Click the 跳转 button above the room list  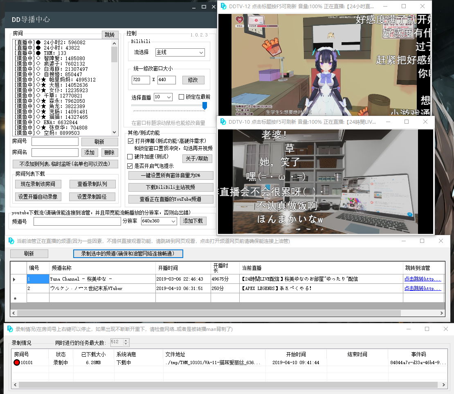tap(111, 34)
